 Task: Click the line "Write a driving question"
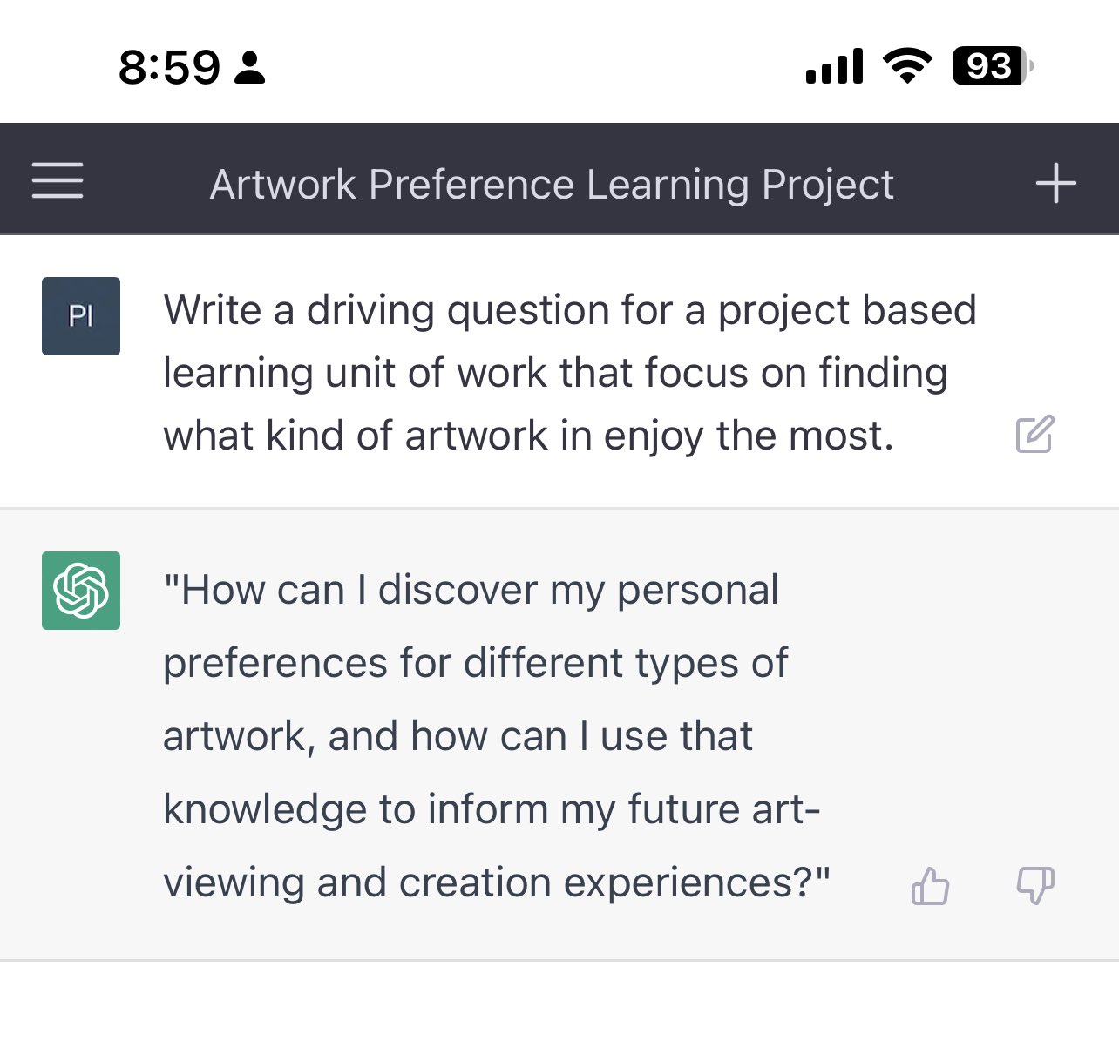tap(570, 310)
